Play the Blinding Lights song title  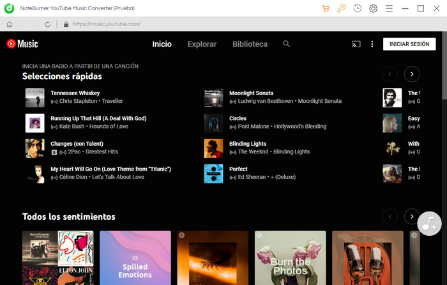pyautogui.click(x=248, y=144)
